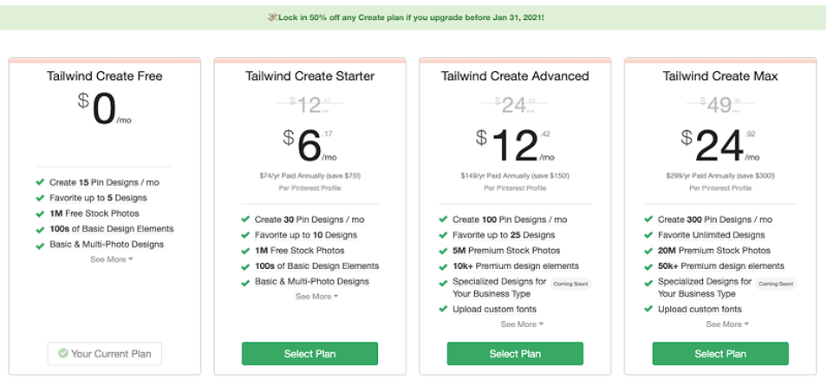Select the Tailwind Create Starter plan
Screen dimensions: 827x386
click(309, 354)
